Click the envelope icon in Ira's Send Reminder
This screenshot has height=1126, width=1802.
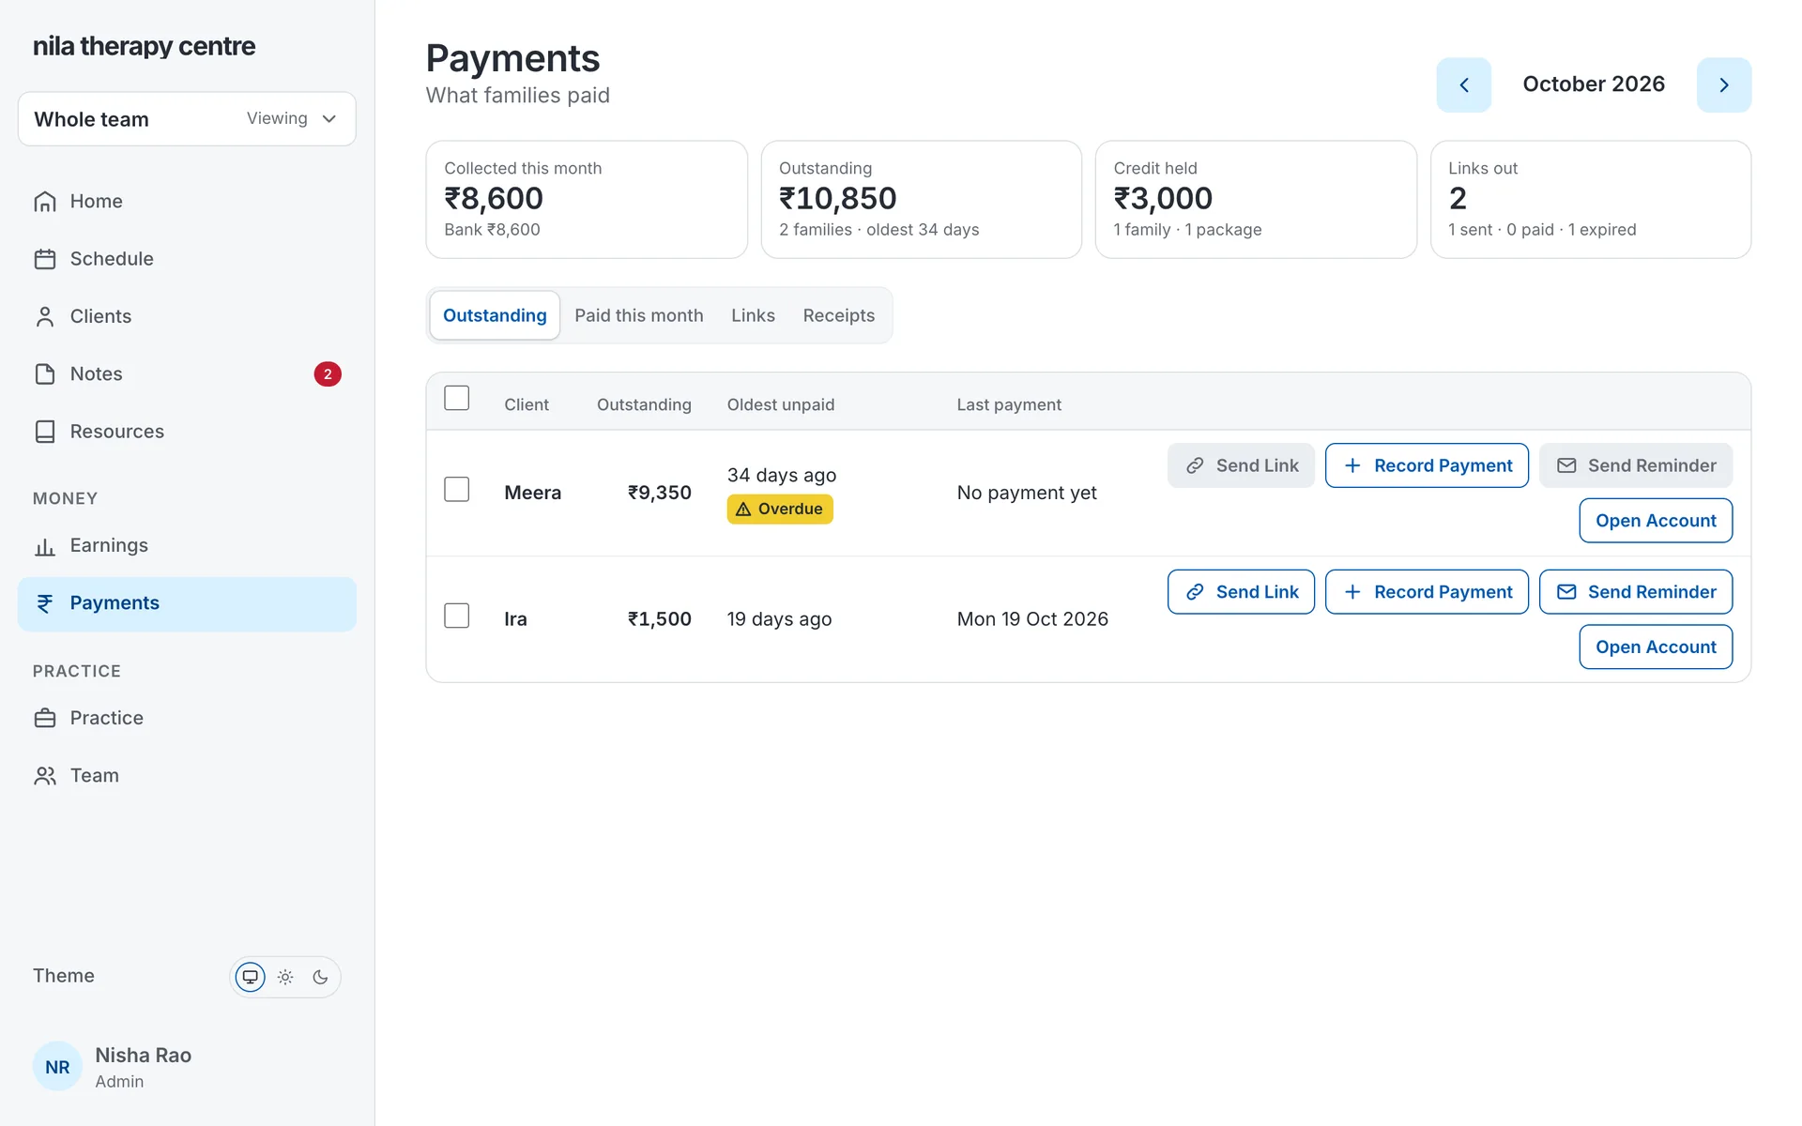tap(1566, 592)
